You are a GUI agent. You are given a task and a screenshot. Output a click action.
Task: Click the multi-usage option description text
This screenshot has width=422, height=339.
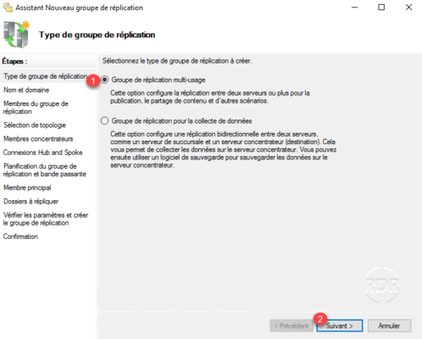point(210,97)
